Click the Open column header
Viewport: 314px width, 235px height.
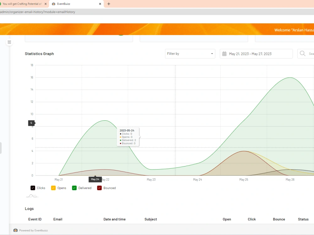[227, 219]
